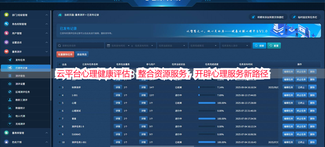The image size is (325, 147).
Task: Expand 用户管理 using its chevron
Action: click(47, 33)
